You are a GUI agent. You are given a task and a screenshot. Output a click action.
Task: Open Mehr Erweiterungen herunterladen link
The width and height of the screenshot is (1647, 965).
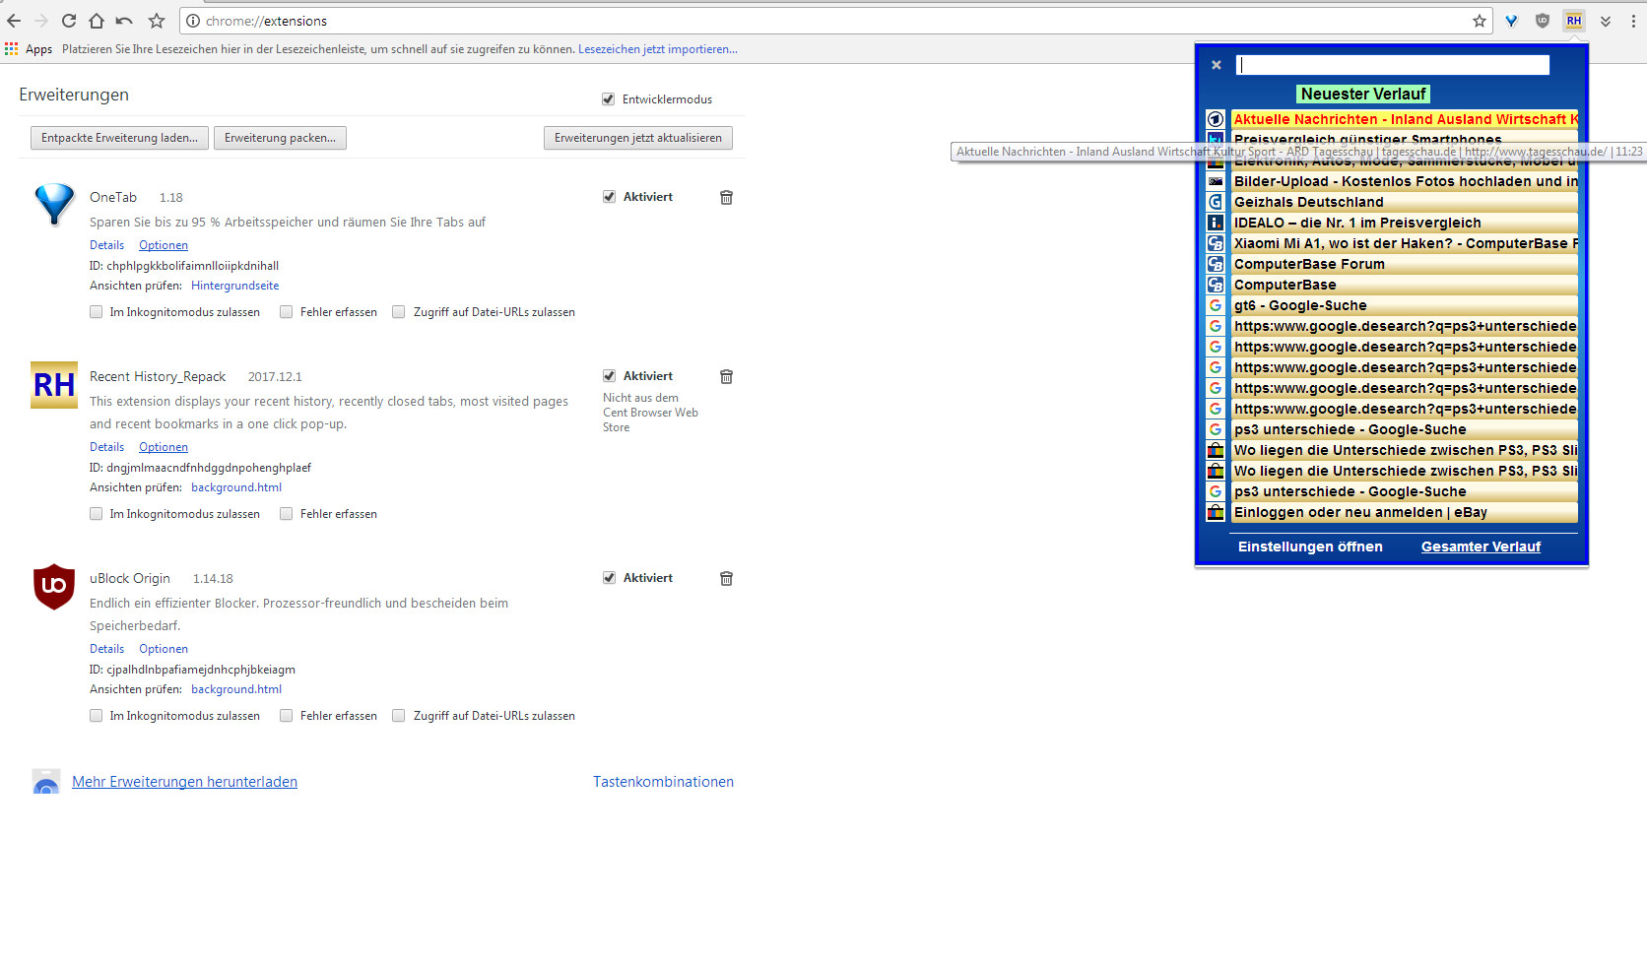(x=184, y=782)
